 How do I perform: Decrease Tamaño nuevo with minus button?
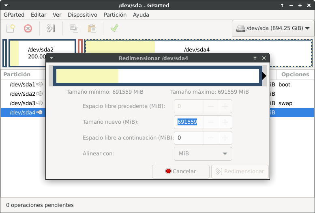(x=211, y=122)
